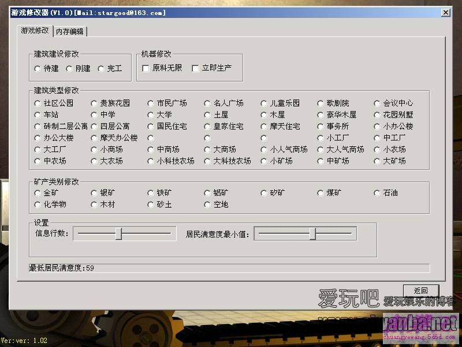
Task: Click the 信息行数 slider track
Action: coord(125,234)
